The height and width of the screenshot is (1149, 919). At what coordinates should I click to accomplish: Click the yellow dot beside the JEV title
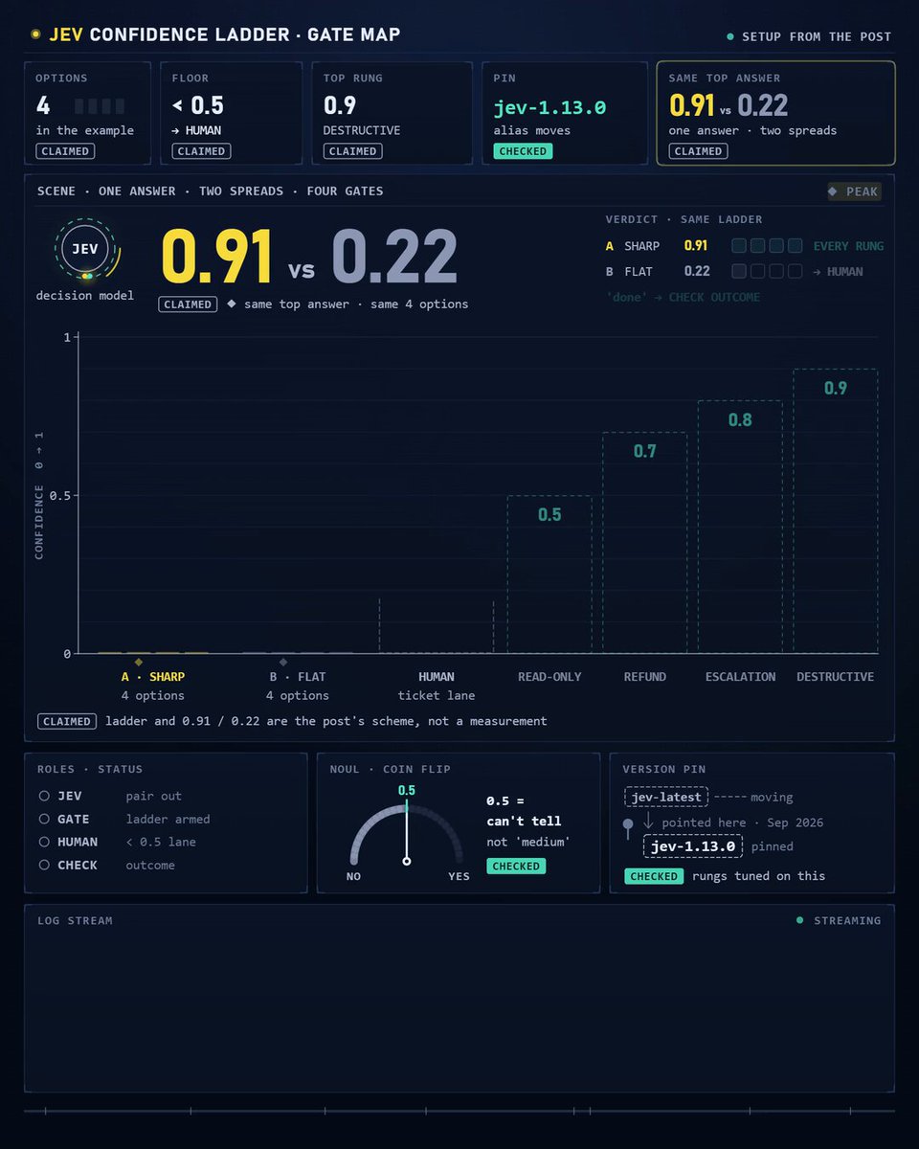point(35,34)
